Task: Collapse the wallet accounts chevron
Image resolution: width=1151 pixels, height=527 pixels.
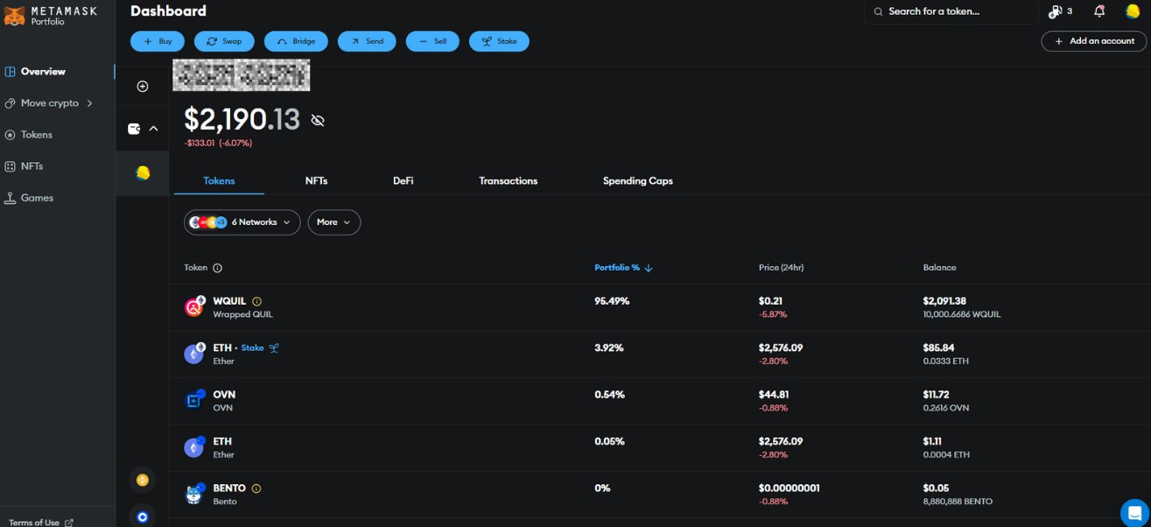Action: [154, 129]
